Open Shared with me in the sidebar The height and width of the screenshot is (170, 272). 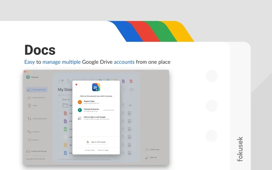36,98
